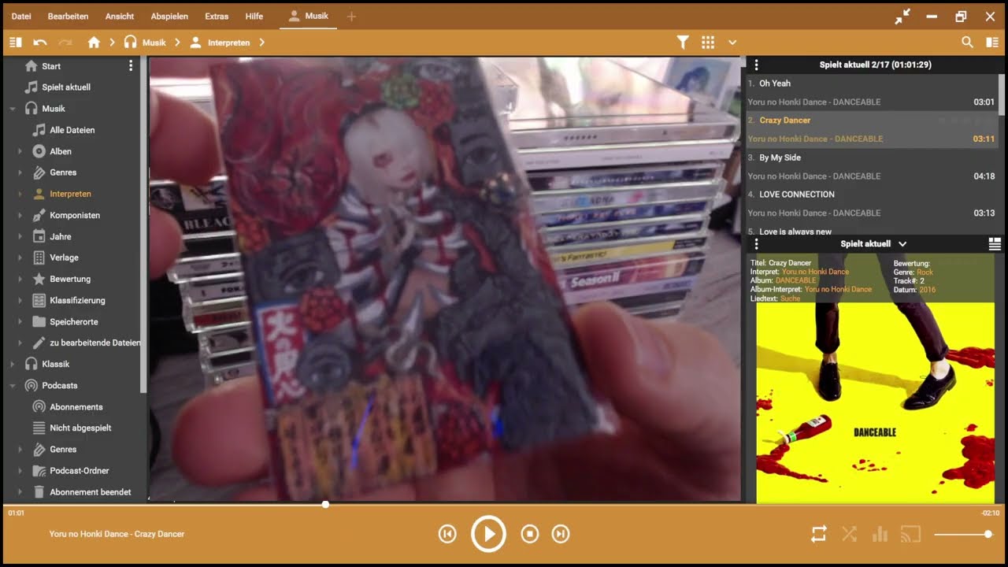
Task: Click the Play button
Action: pos(488,534)
